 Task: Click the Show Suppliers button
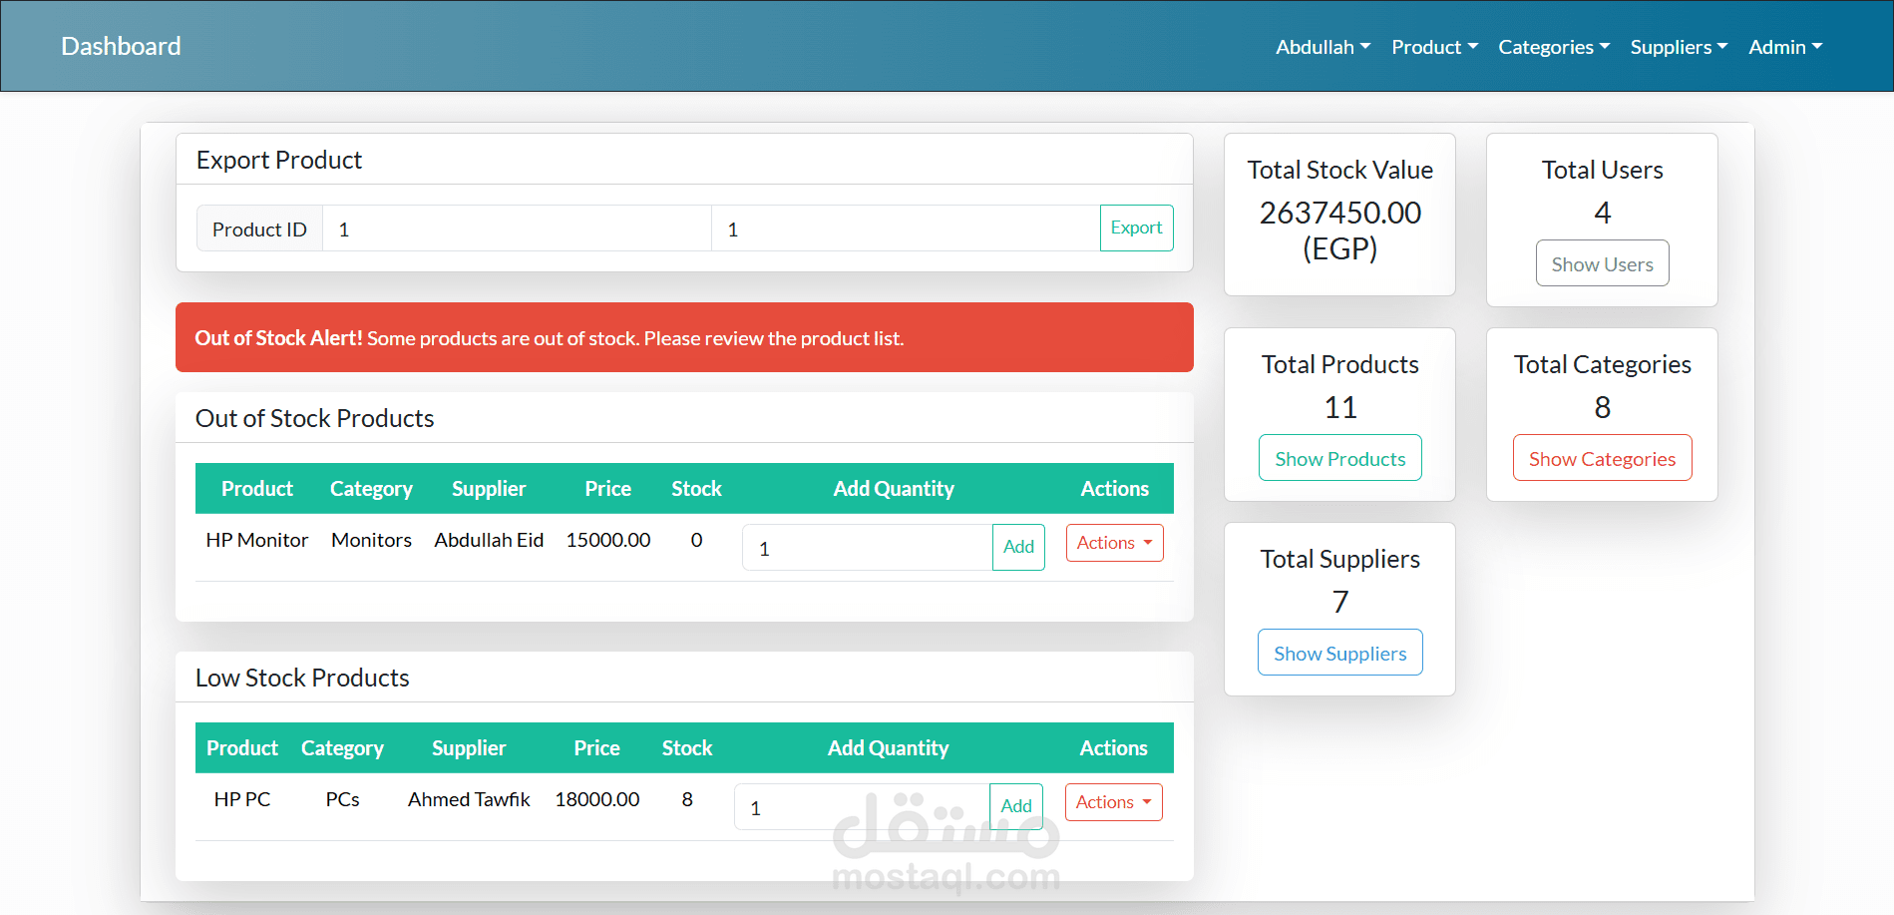coord(1339,653)
